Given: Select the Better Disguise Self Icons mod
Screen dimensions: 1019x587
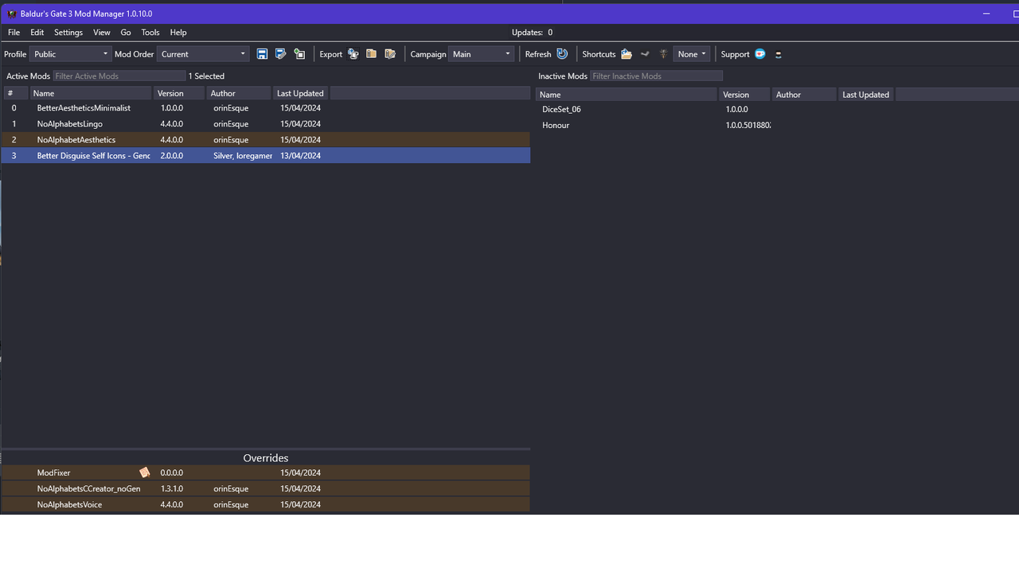Looking at the screenshot, I should pos(266,156).
